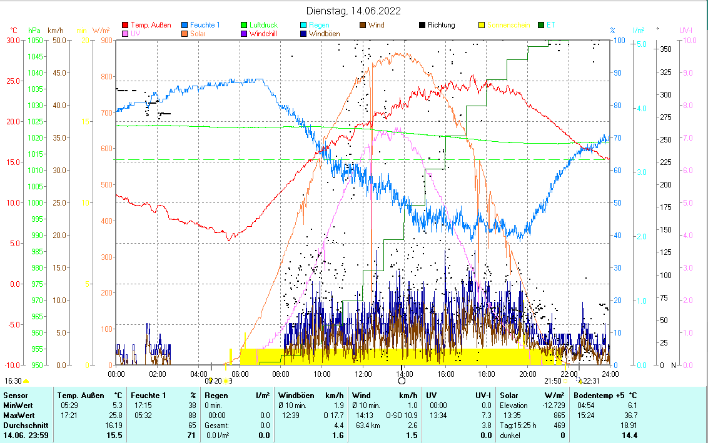The height and width of the screenshot is (443, 708).
Task: Click the green Luftdruck legend square
Action: coord(245,25)
